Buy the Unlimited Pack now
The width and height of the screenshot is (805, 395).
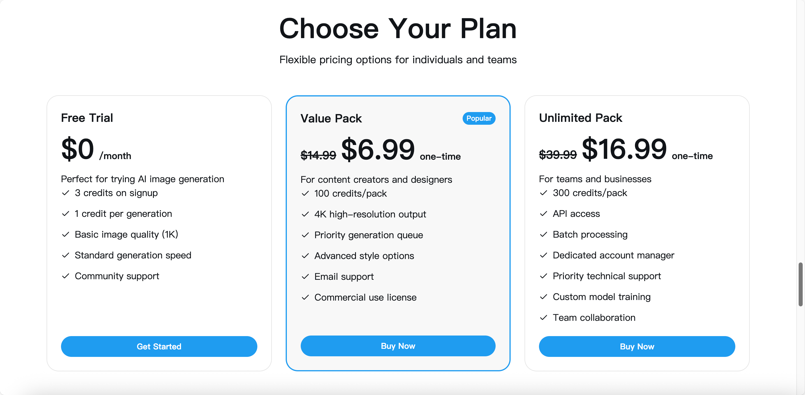[637, 346]
